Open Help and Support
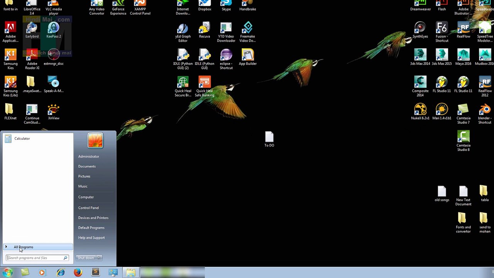494x278 pixels. pyautogui.click(x=91, y=238)
